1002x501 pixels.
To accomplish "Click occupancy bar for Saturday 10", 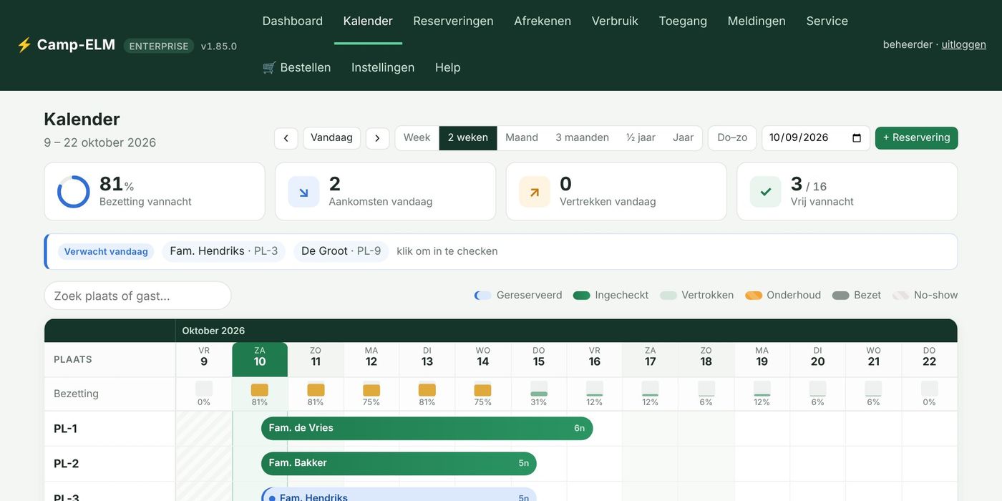I will (x=260, y=390).
